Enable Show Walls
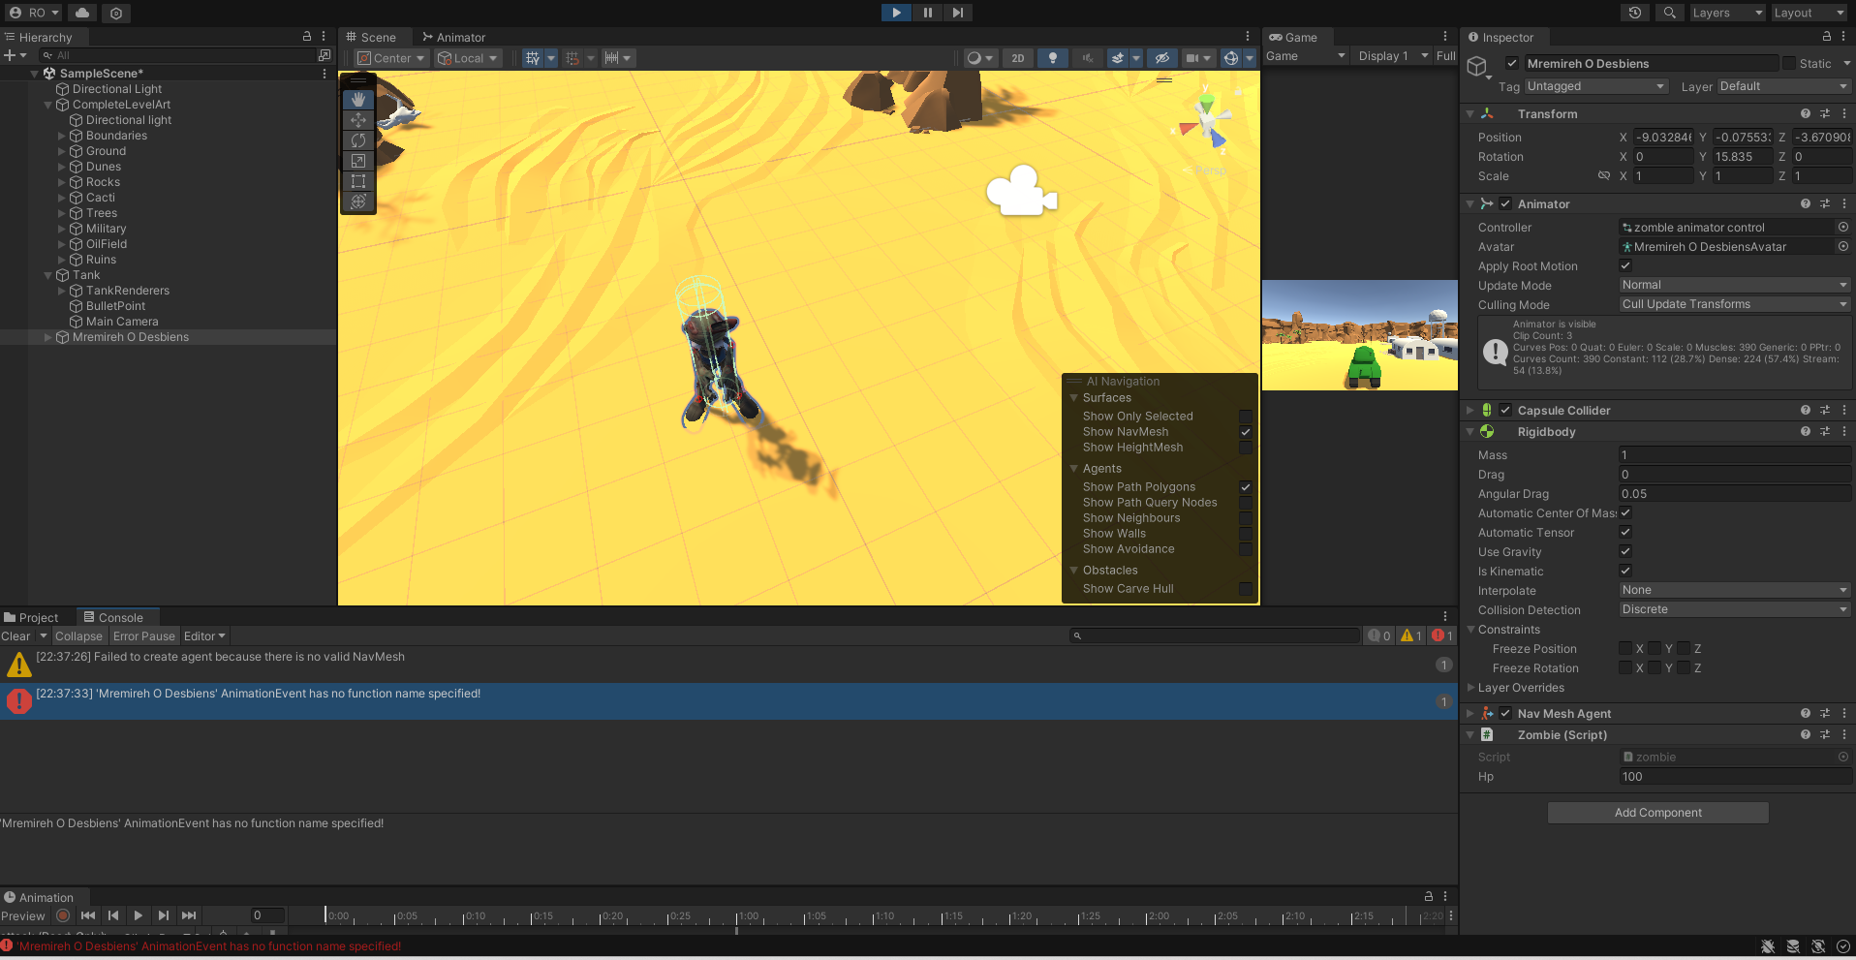 coord(1246,534)
